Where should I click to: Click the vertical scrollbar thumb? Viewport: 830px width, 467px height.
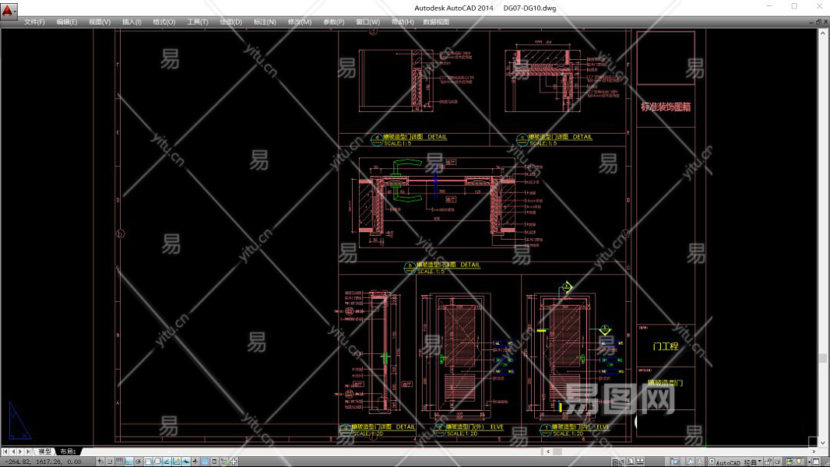(x=822, y=358)
